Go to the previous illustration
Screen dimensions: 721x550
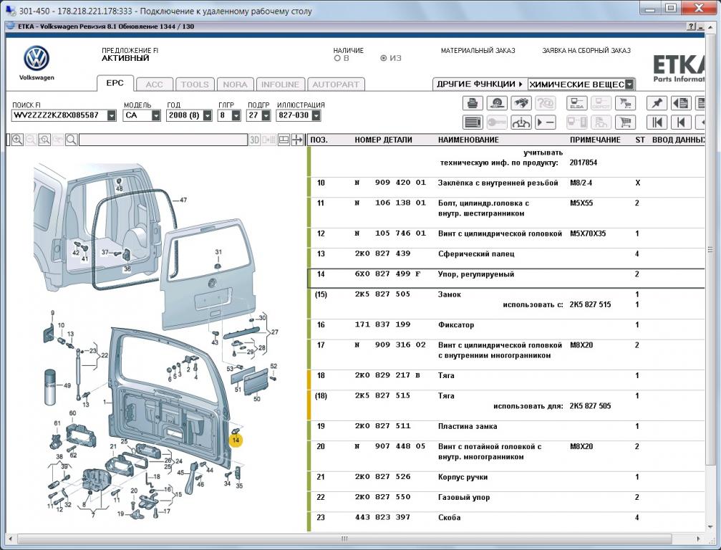[x=681, y=122]
